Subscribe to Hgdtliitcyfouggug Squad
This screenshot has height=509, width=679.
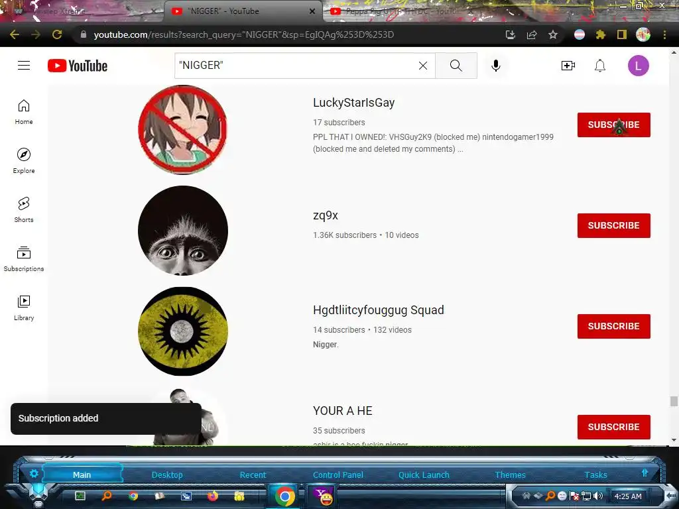(x=613, y=326)
